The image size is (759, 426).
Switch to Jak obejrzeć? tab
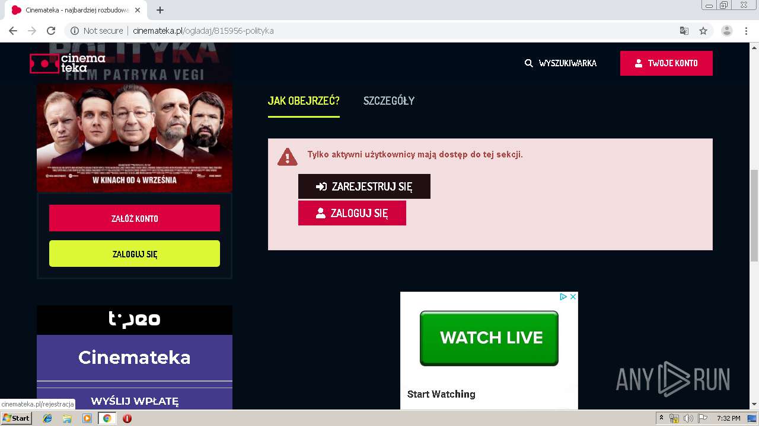pyautogui.click(x=304, y=101)
